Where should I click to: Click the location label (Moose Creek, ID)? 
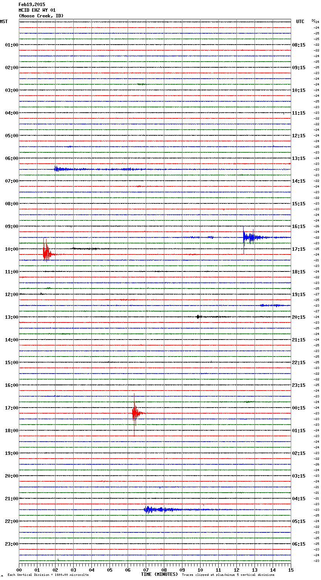(x=41, y=16)
